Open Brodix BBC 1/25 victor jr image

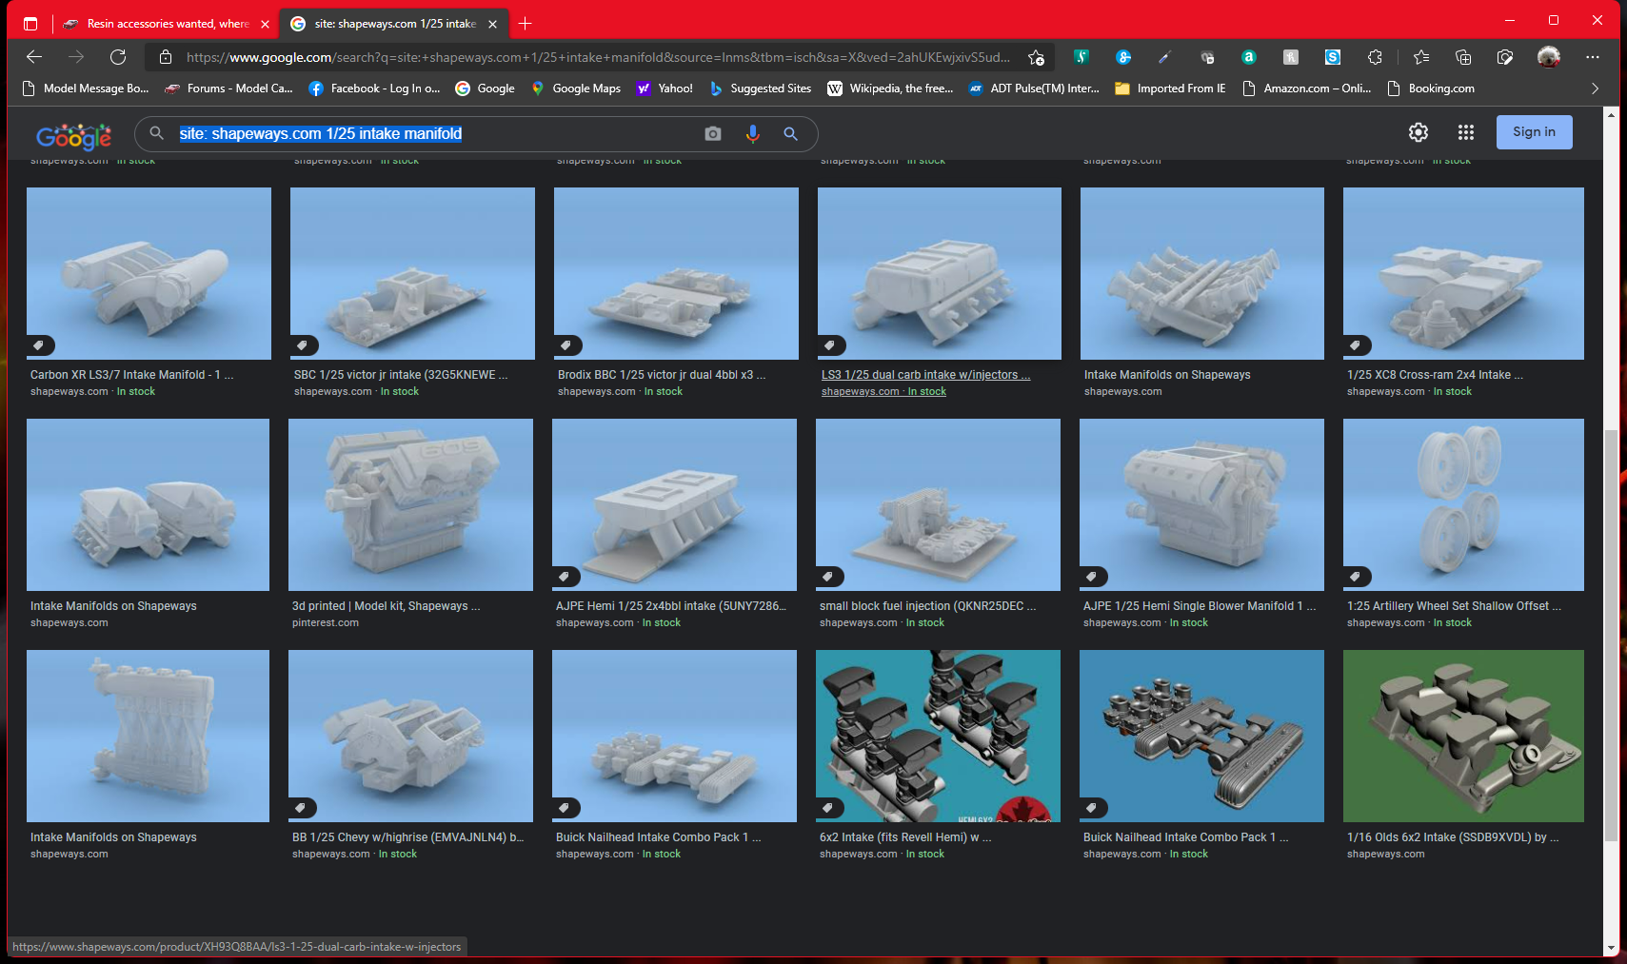[676, 273]
